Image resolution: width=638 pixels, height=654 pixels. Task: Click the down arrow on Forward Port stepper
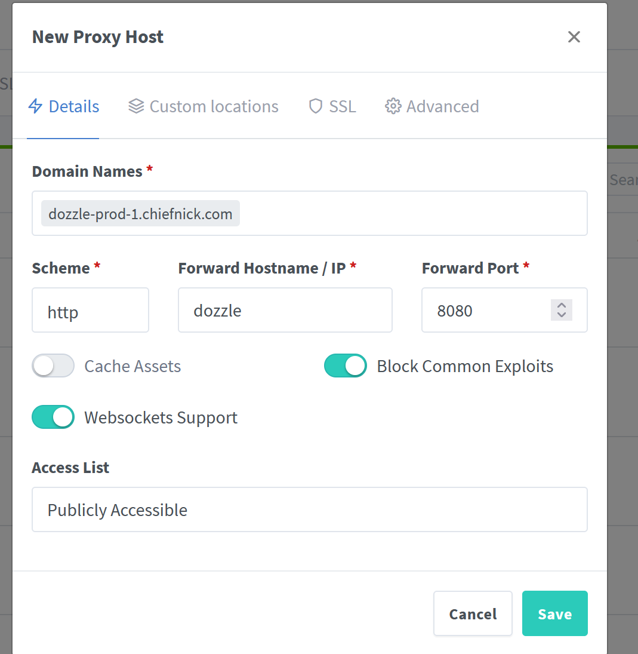coord(561,315)
